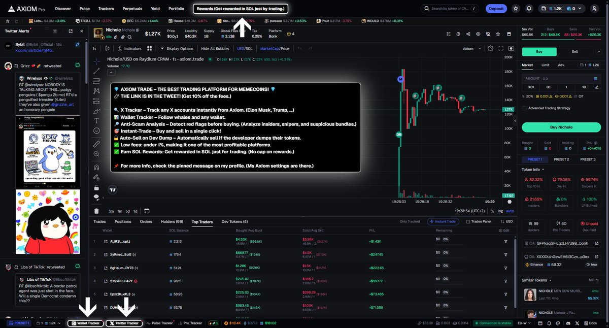Open the 1s timeframe selector
The width and height of the screenshot is (609, 328).
pos(94,49)
